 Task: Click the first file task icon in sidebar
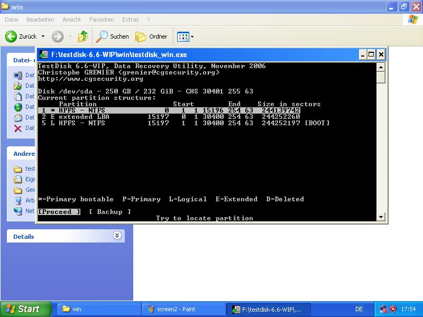[x=18, y=75]
